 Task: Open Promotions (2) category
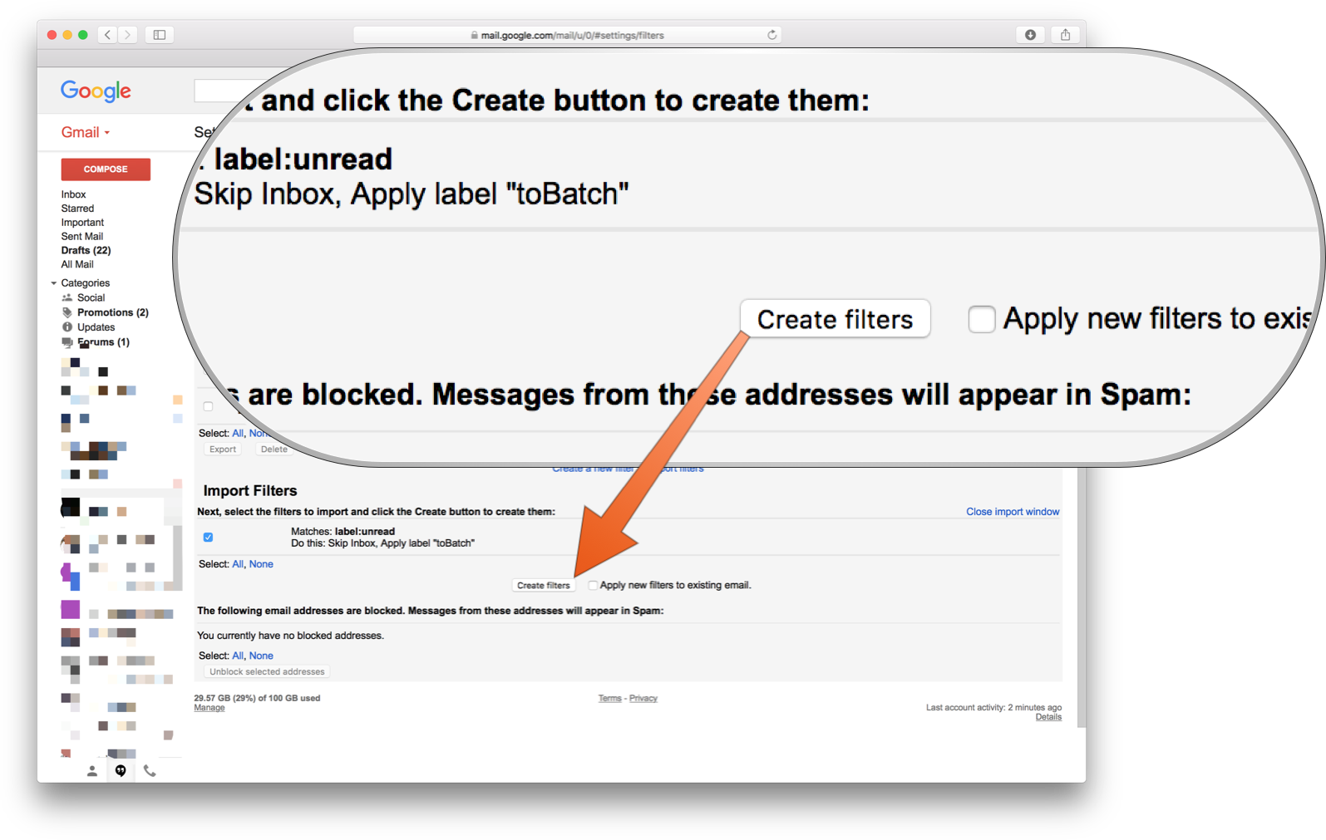click(x=112, y=312)
